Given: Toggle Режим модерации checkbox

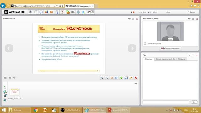Looking at the screenshot, I should pos(145,43).
